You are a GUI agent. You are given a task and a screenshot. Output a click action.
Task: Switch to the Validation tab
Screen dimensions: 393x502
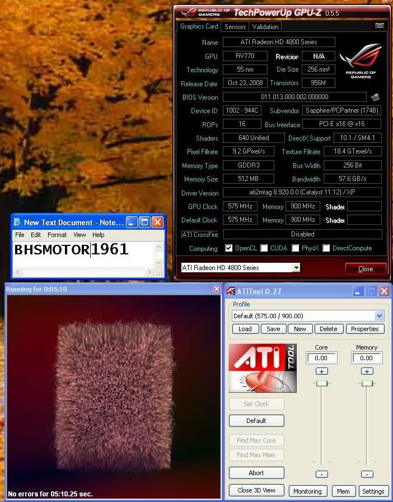pyautogui.click(x=265, y=26)
